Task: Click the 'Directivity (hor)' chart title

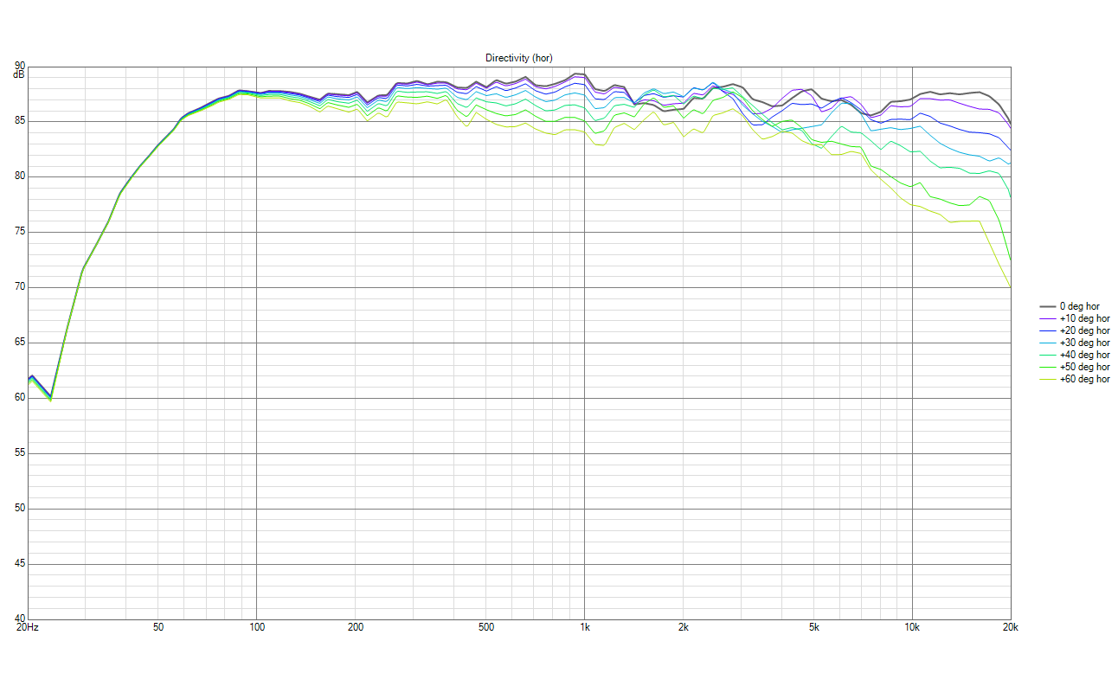Action: 518,58
